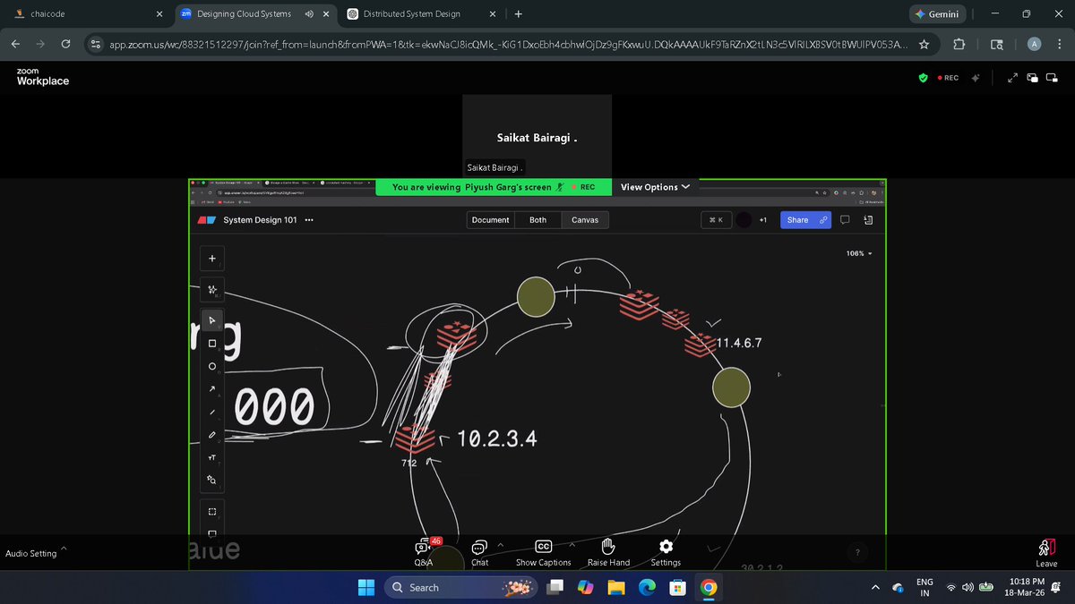Click the dark collaborator avatar circle

tap(744, 220)
